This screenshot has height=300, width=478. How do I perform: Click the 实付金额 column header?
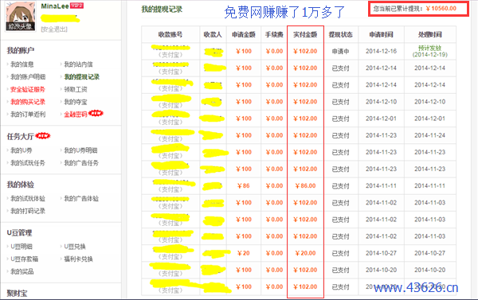click(305, 34)
